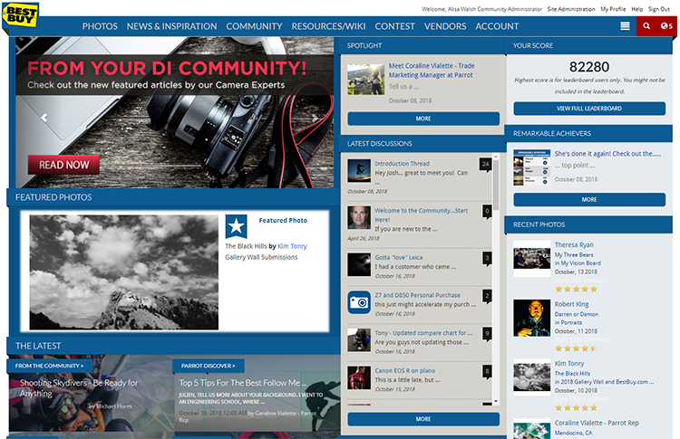Open the ACCOUNT menu

pyautogui.click(x=497, y=26)
